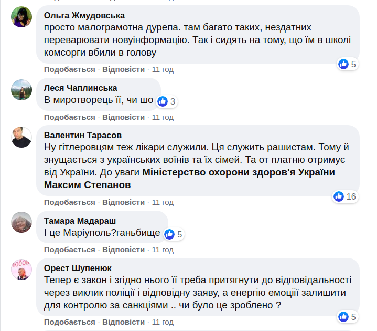Click the timestamp on Ольга Жмудовська's comment
The height and width of the screenshot is (331, 377).
163,69
